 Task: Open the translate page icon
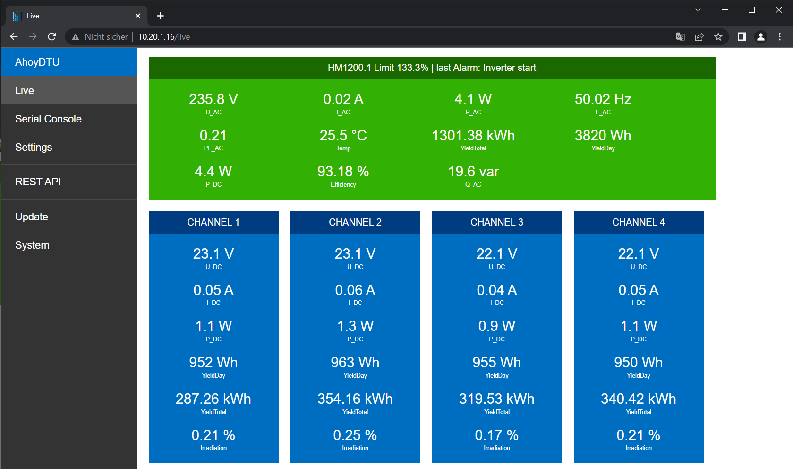[x=680, y=37]
